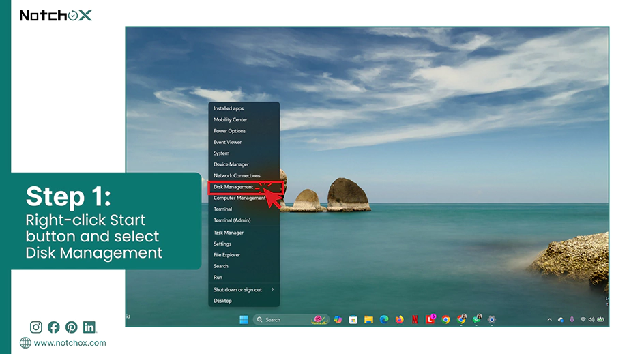Viewport: 629px width, 354px height.
Task: Launch Terminal (Admin) from the menu
Action: pos(244,220)
